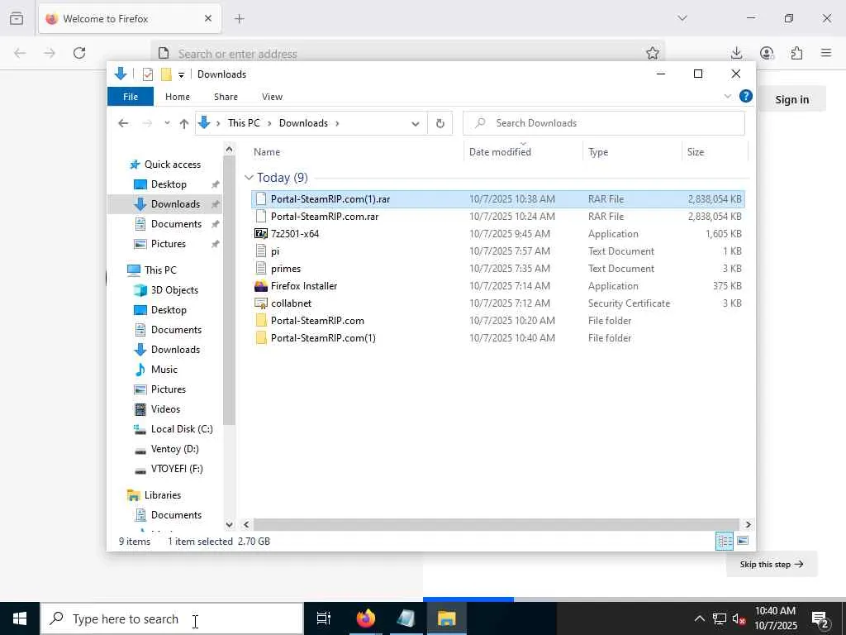Open pinned Pictures under Quick access
Image resolution: width=846 pixels, height=635 pixels.
[168, 244]
